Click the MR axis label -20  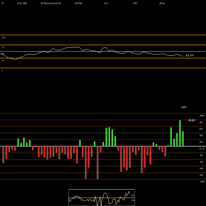tap(201, 155)
